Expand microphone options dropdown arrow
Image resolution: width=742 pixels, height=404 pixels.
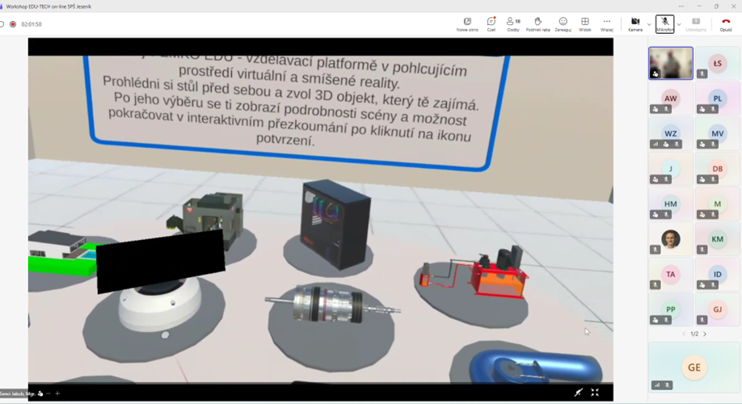pos(679,24)
